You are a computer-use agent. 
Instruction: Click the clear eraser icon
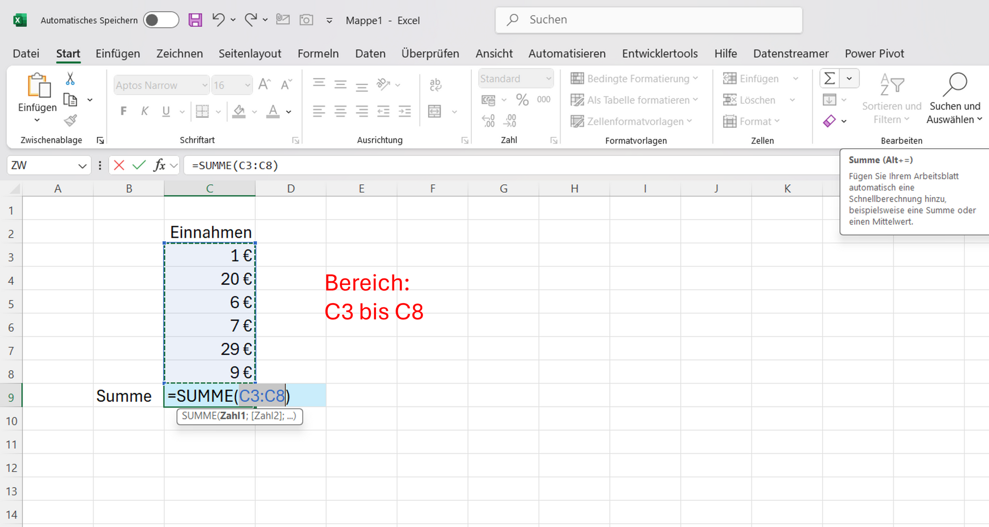coord(829,121)
